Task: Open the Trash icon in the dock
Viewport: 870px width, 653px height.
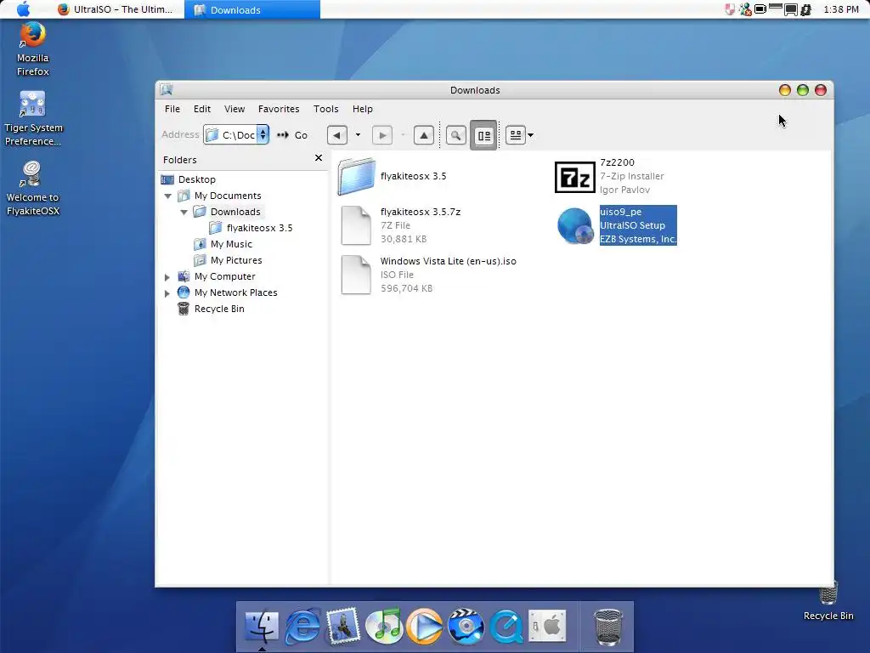Action: point(608,627)
